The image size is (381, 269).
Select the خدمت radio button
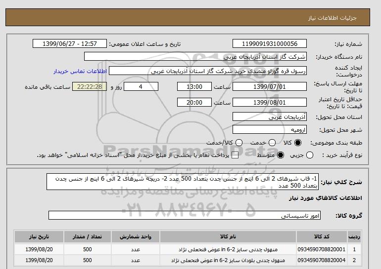pos(272,143)
